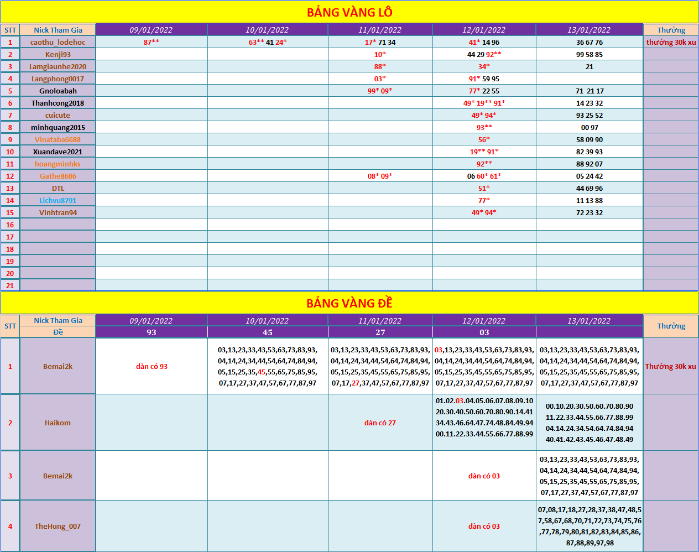Select the Lamgiaunhe2020 nickname
This screenshot has width=699, height=552.
(x=58, y=66)
